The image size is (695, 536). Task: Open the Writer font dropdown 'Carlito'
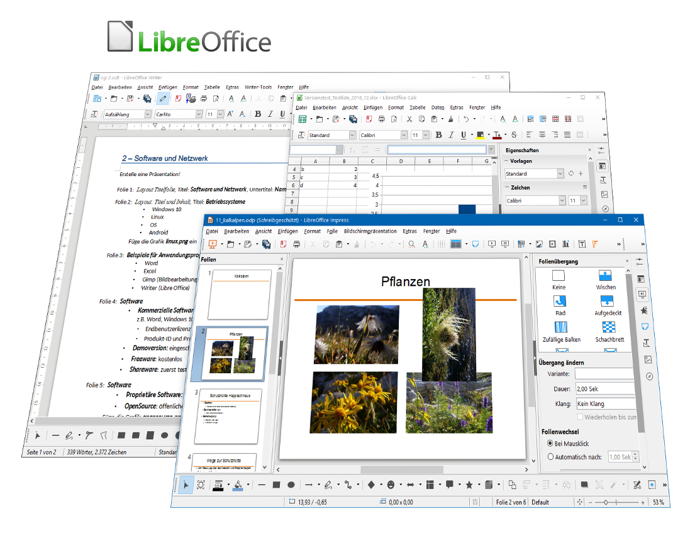tap(199, 114)
